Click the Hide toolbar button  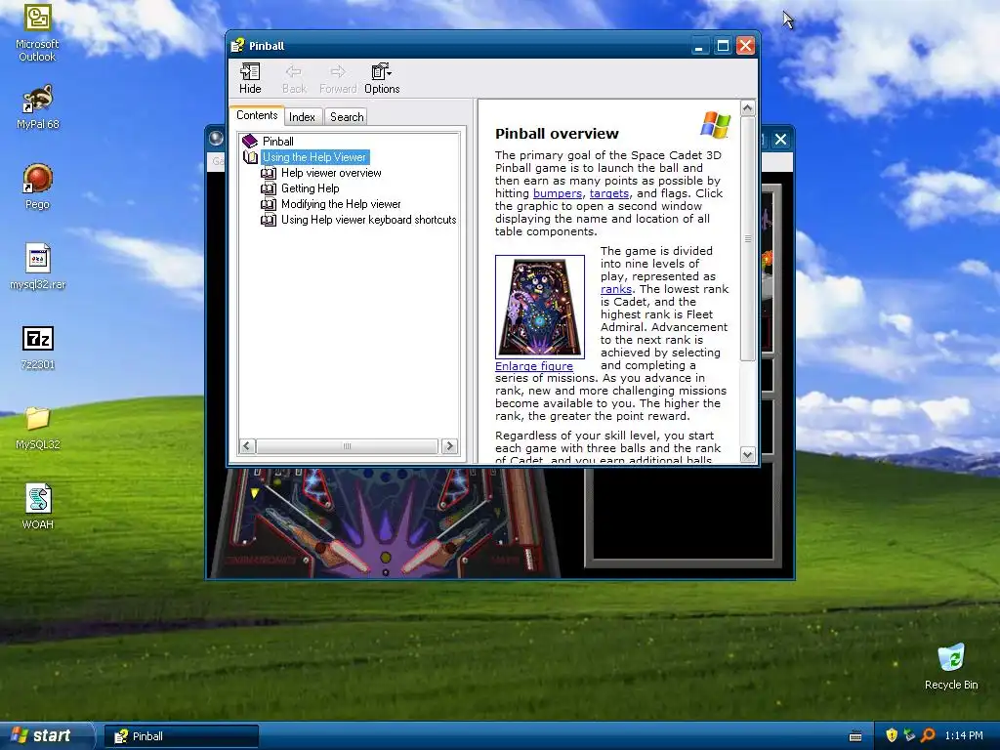coord(250,79)
